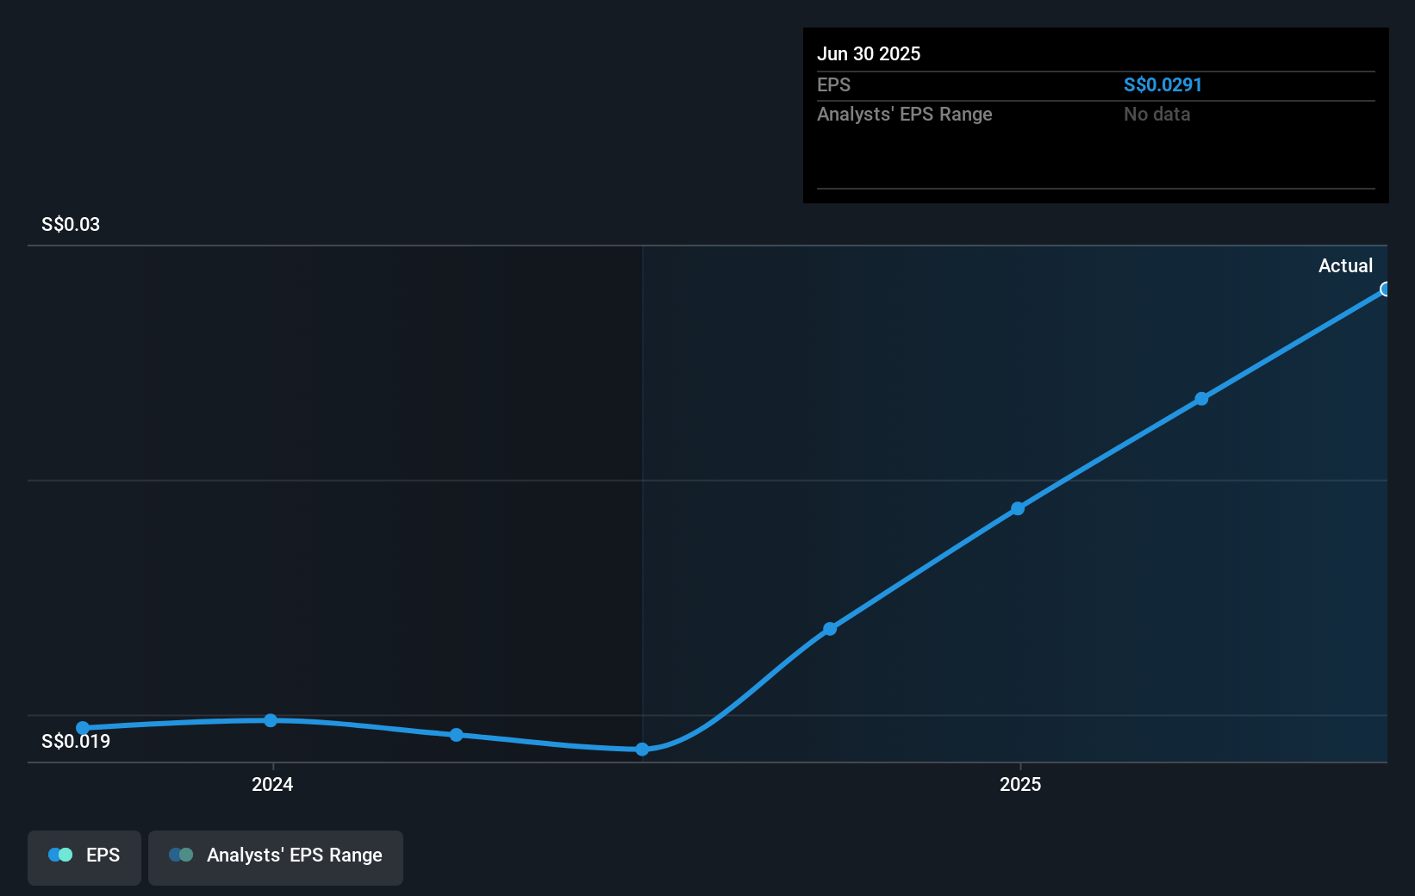Toggle the EPS legend series

point(84,856)
